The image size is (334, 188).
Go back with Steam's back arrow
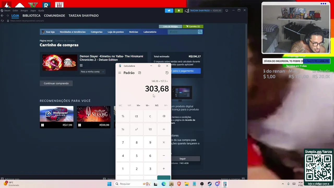(2, 16)
